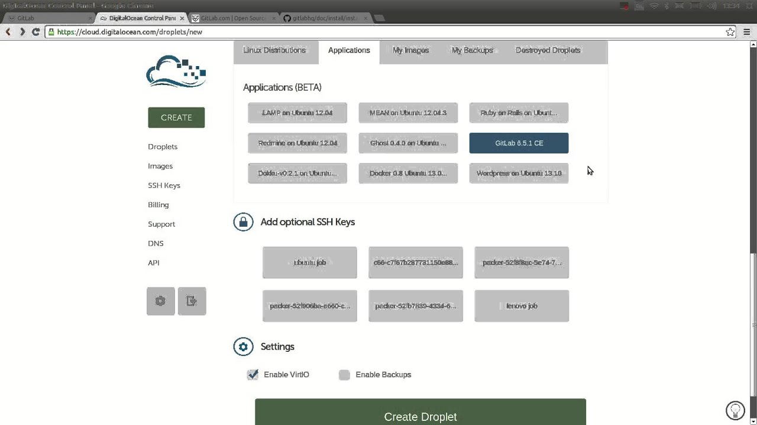Viewport: 757px width, 425px height.
Task: Open Support in sidebar
Action: [x=161, y=224]
